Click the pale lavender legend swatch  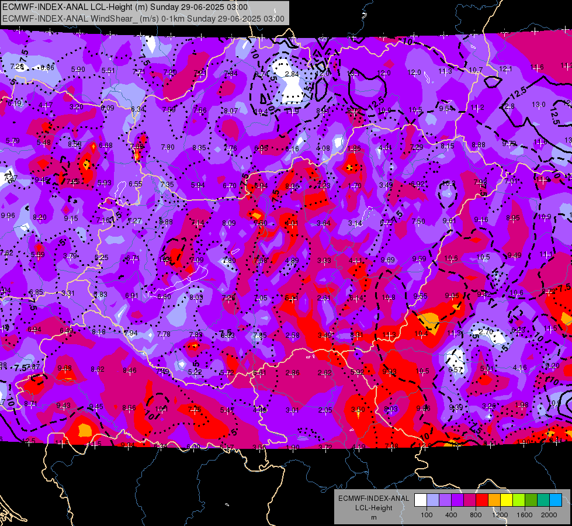click(x=433, y=500)
